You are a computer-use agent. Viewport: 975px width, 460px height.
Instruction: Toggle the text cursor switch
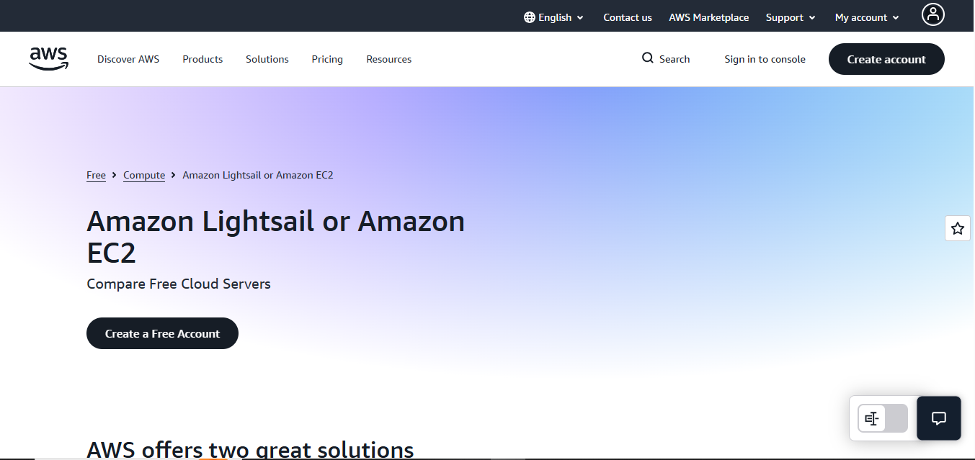tap(883, 418)
